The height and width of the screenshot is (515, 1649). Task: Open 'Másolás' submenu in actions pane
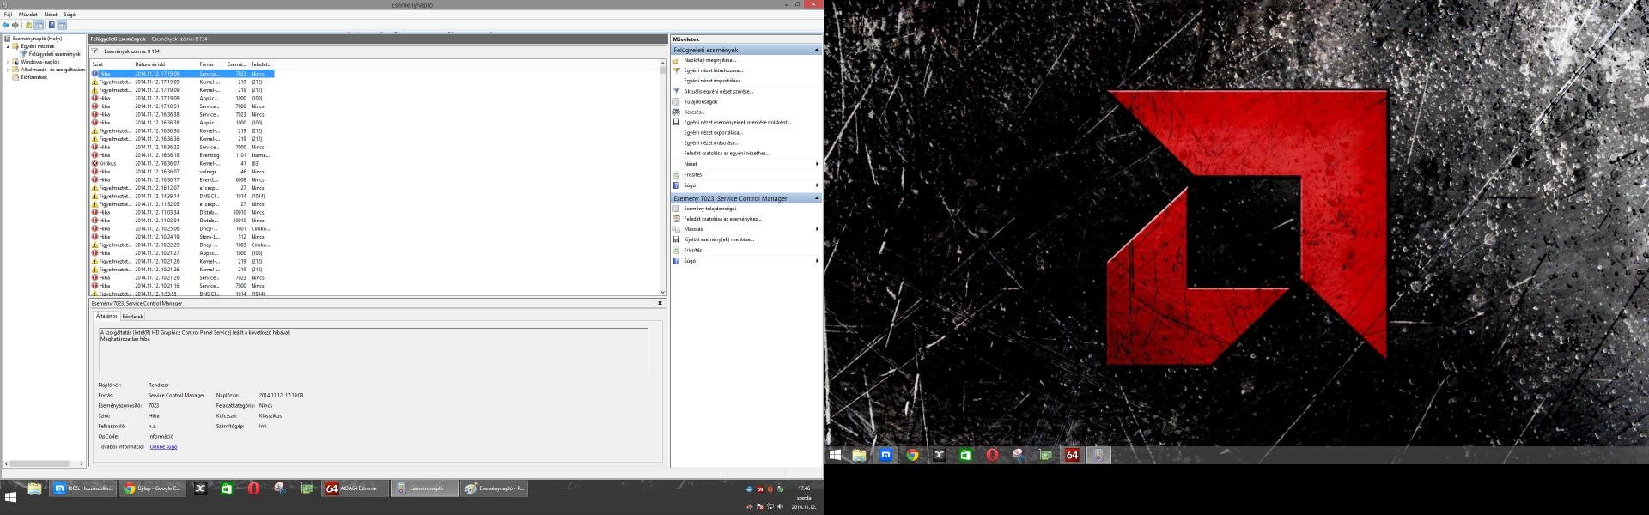tap(745, 229)
